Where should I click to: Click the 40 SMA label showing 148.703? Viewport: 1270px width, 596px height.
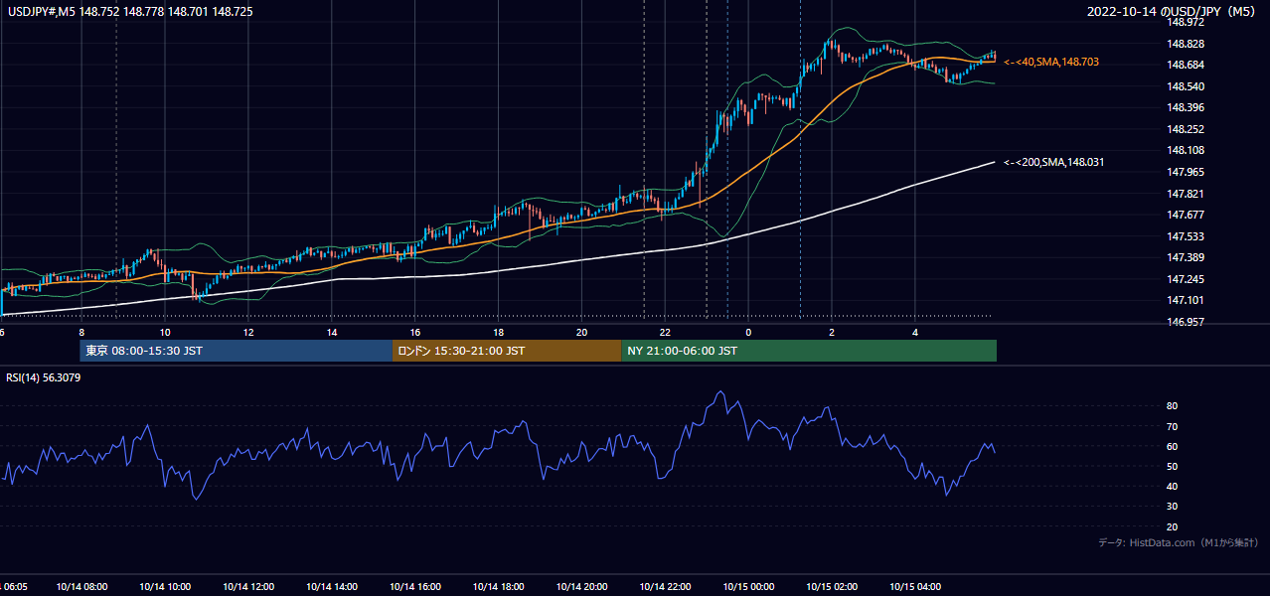(x=1051, y=62)
